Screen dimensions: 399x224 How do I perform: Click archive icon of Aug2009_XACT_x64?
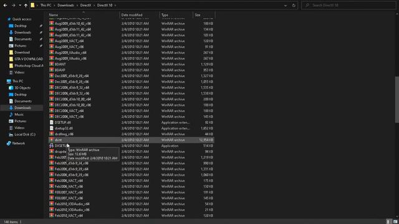click(51, 40)
